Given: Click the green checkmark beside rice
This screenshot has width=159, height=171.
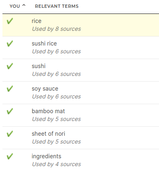Looking at the screenshot, I should pyautogui.click(x=10, y=21).
